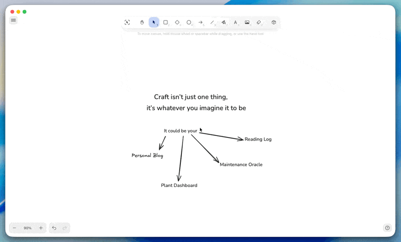
Task: Zoom in with the plus button
Action: (41, 228)
